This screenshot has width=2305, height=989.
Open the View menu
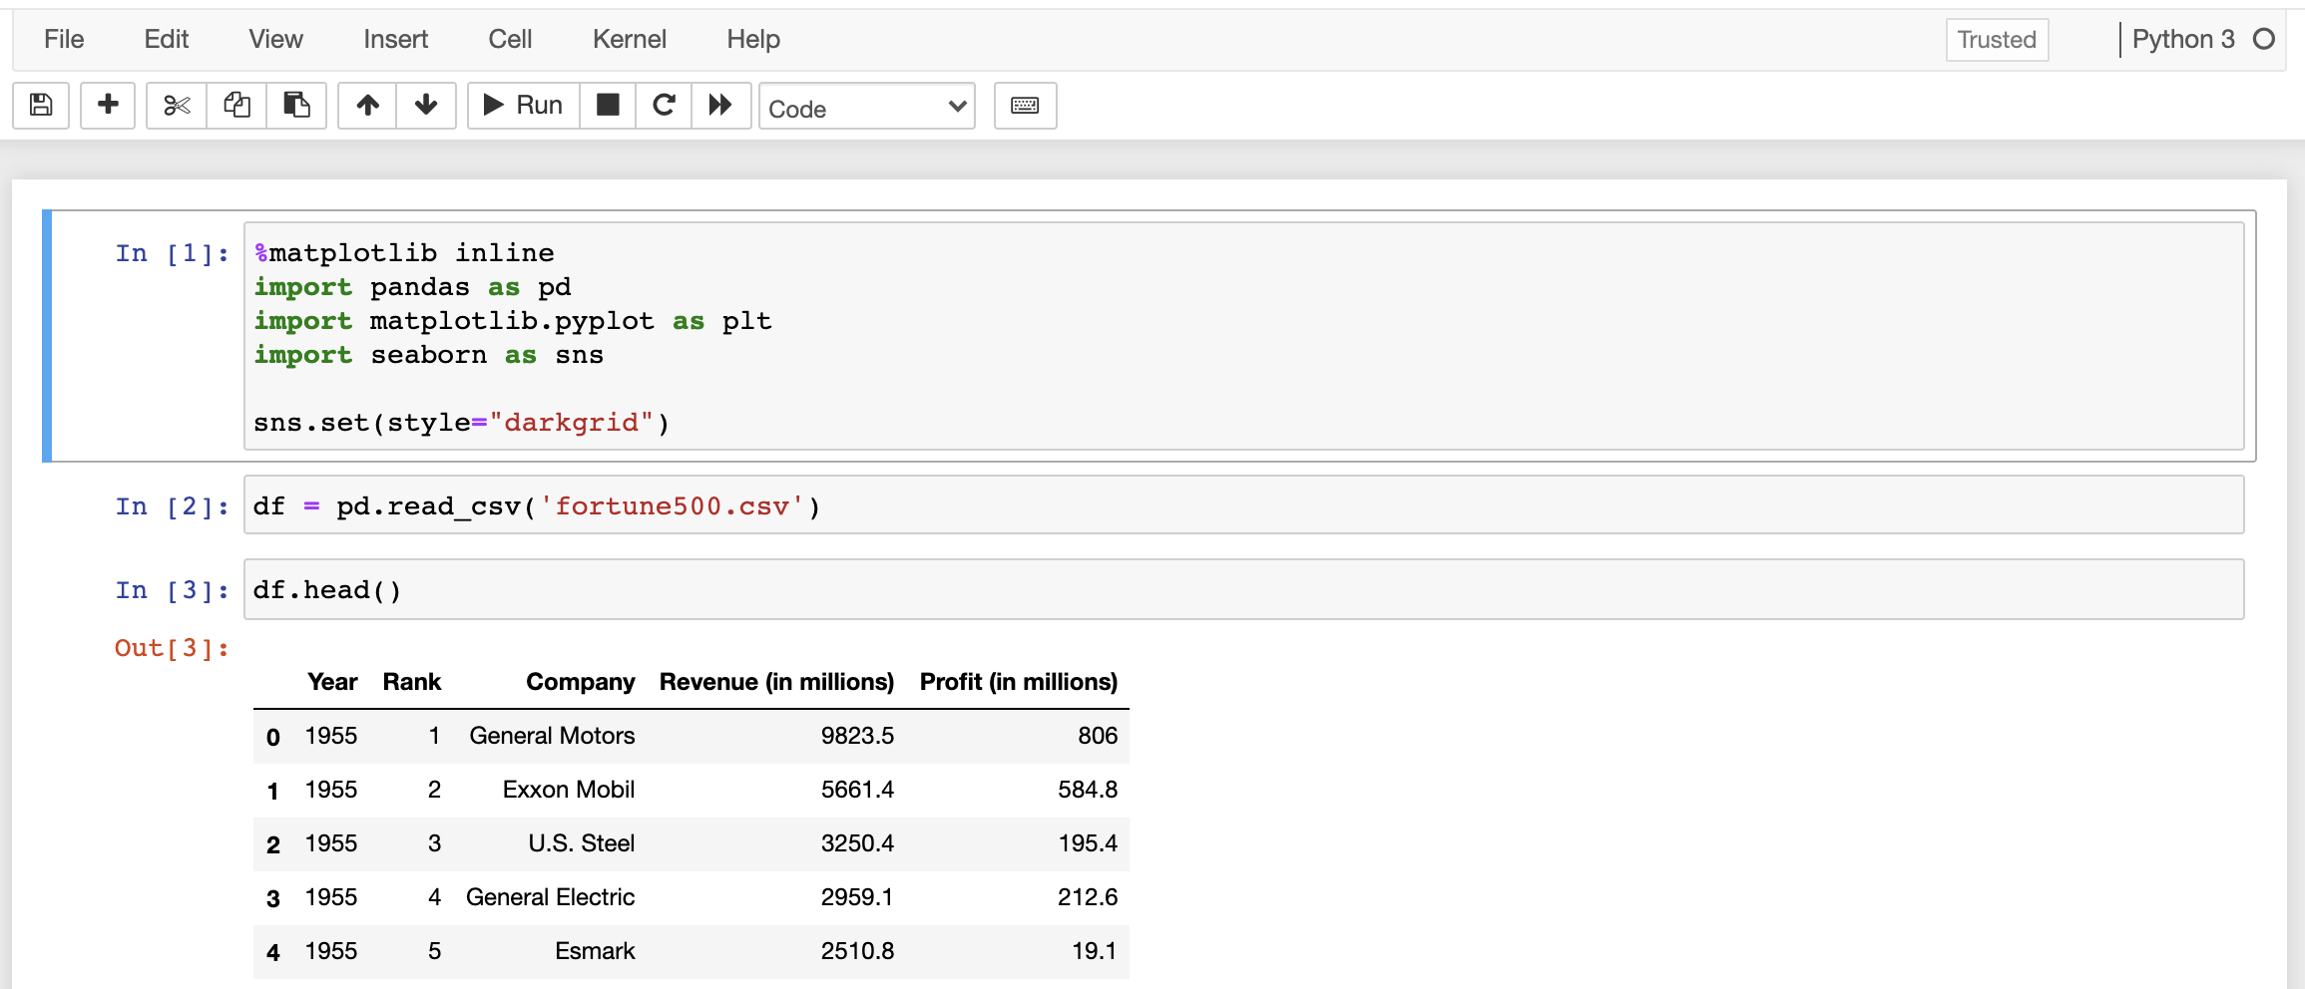click(x=275, y=39)
